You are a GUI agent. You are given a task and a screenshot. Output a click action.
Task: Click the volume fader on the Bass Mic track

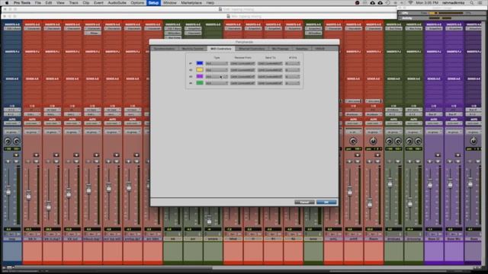click(x=450, y=184)
